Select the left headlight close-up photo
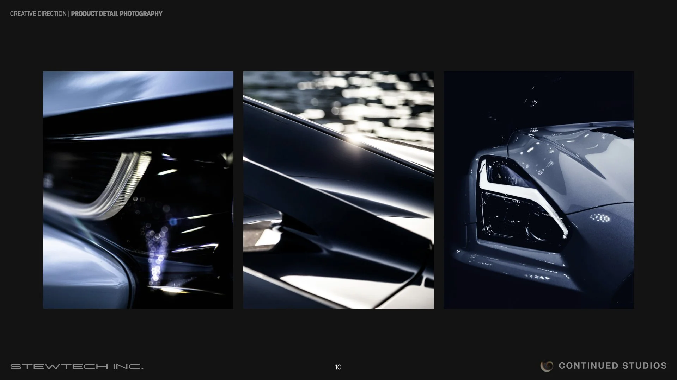 point(138,190)
